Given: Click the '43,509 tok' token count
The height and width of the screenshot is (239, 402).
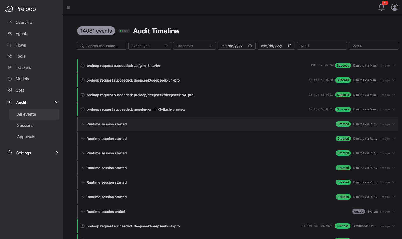Looking at the screenshot, I should (310, 226).
